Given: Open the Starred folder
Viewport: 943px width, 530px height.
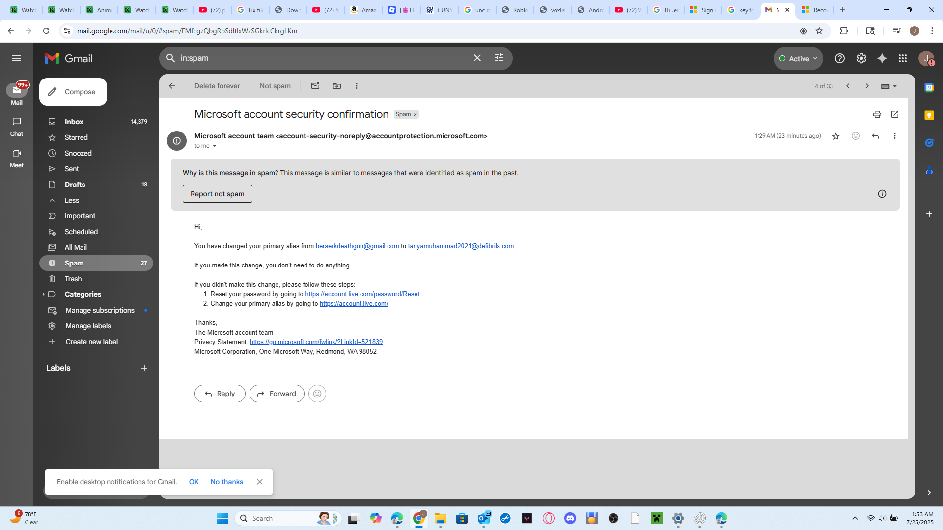Looking at the screenshot, I should (x=96, y=137).
